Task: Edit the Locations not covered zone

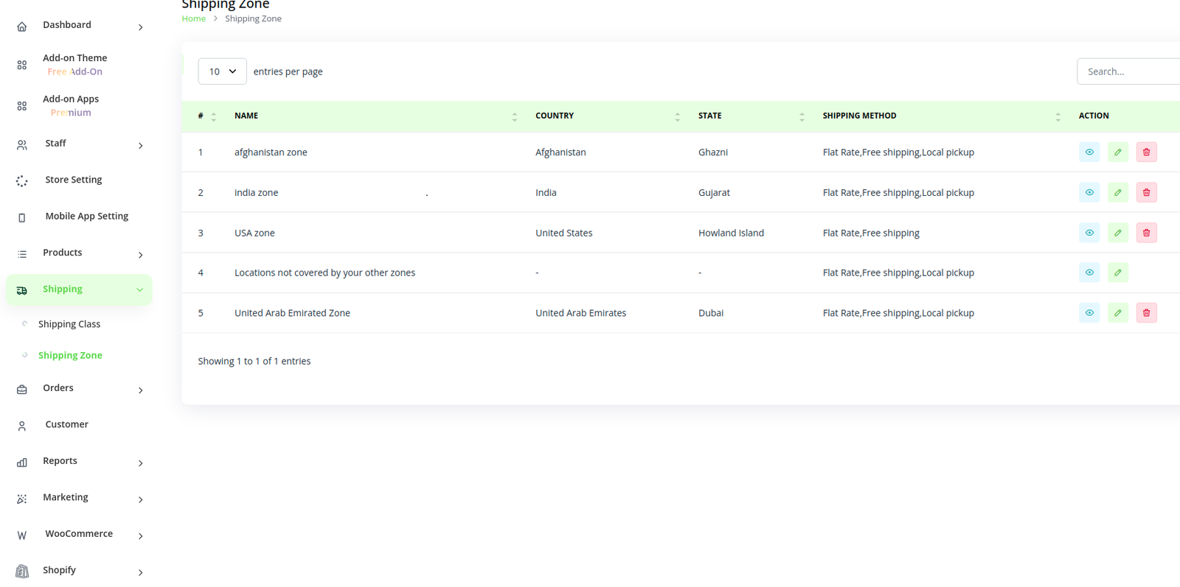Action: click(1117, 273)
